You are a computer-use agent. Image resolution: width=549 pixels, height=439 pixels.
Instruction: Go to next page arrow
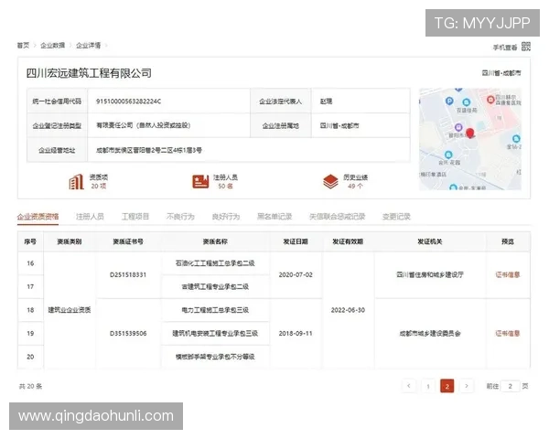[467, 386]
